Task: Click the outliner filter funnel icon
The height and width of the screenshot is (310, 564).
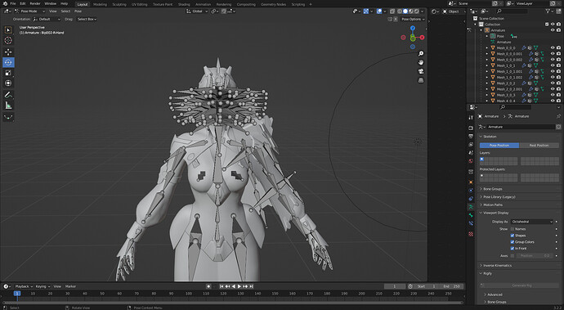Action: [548, 11]
